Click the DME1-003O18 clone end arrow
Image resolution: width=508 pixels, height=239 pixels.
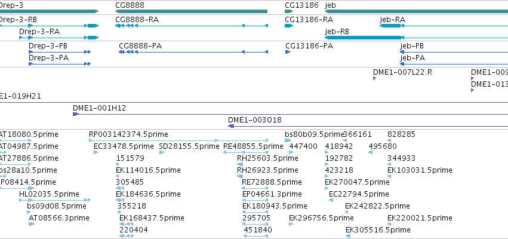[x=231, y=126]
